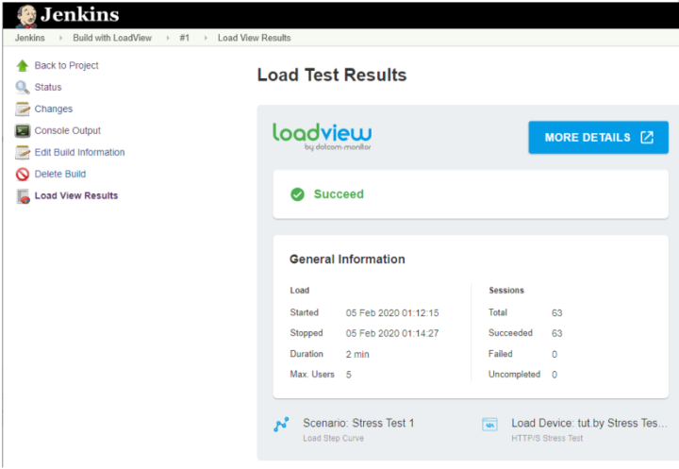Image resolution: width=679 pixels, height=469 pixels.
Task: Click the Stopped label
Action: point(306,333)
